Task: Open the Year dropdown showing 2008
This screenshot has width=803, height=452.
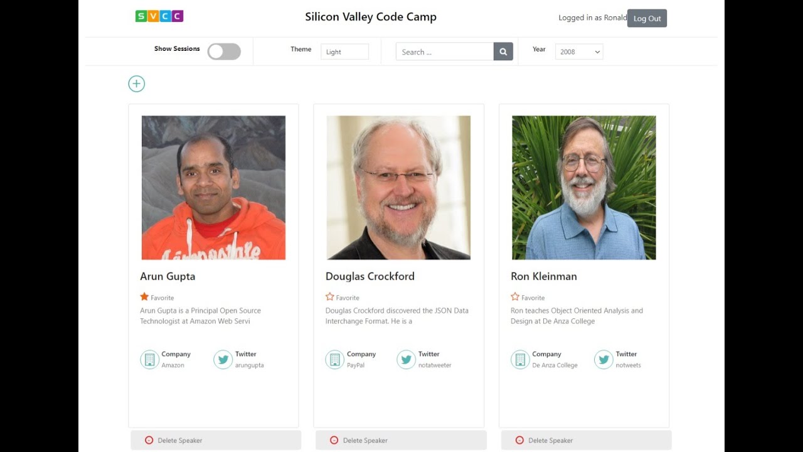Action: point(578,52)
